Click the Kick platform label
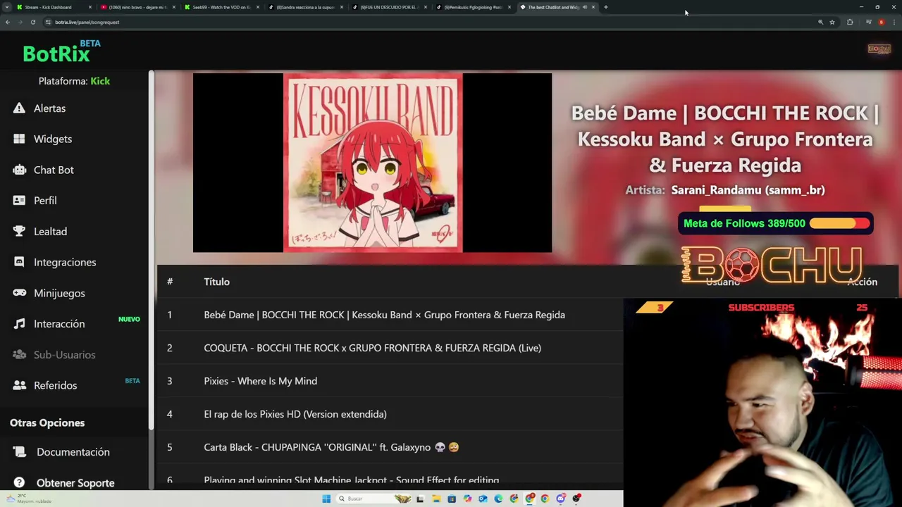This screenshot has width=902, height=507. [100, 81]
